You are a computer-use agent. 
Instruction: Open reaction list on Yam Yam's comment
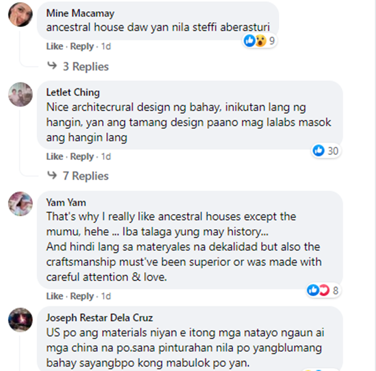click(323, 290)
